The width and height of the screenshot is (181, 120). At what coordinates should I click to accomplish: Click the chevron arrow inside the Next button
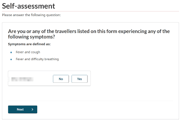(32, 110)
